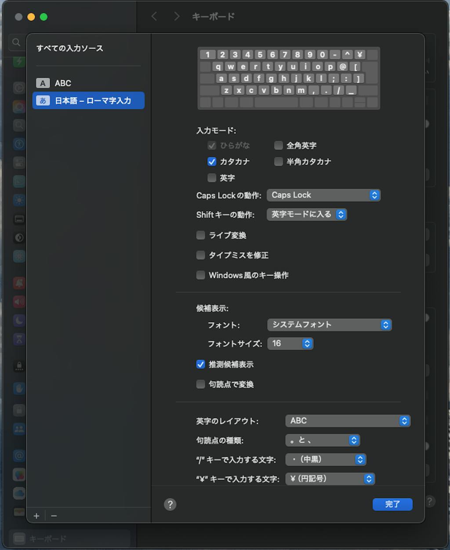Open the フォント システムフォント dropdown
The image size is (450, 550).
tap(329, 325)
